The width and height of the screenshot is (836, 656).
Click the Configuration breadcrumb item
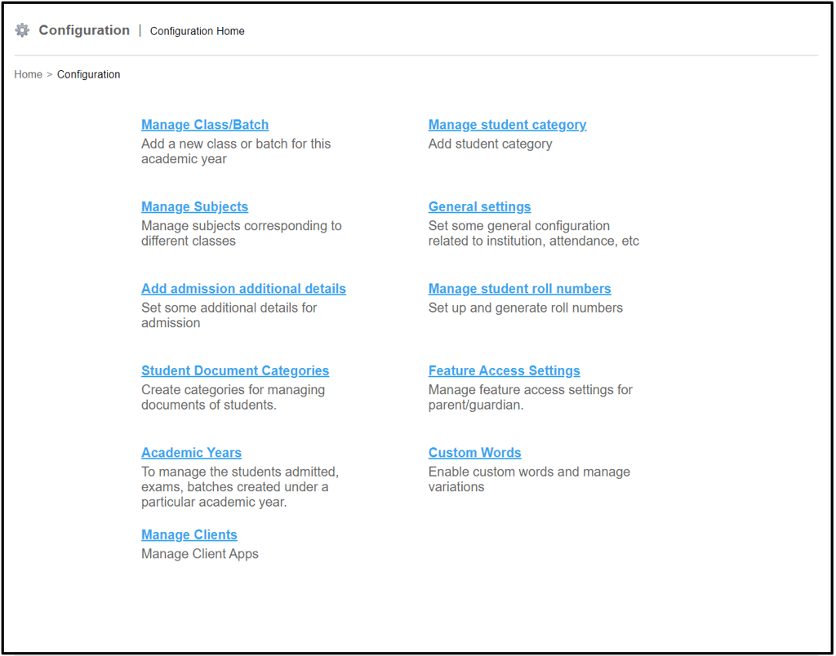pos(88,74)
